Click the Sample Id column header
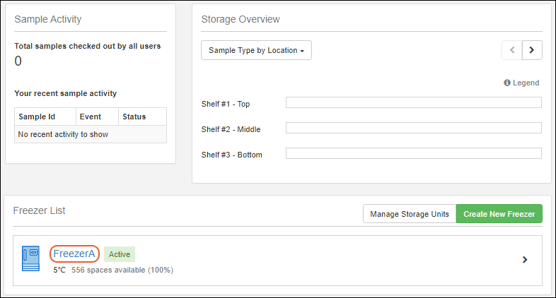The width and height of the screenshot is (556, 298). point(37,117)
